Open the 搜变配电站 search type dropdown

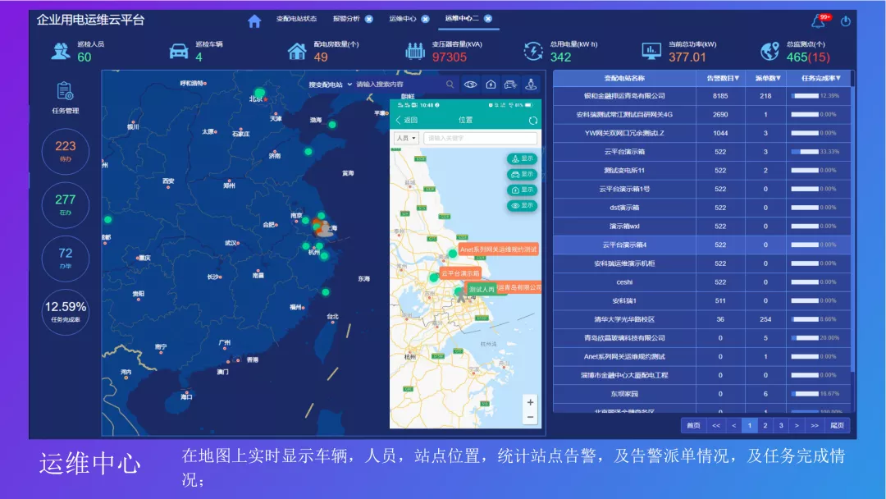coord(331,85)
